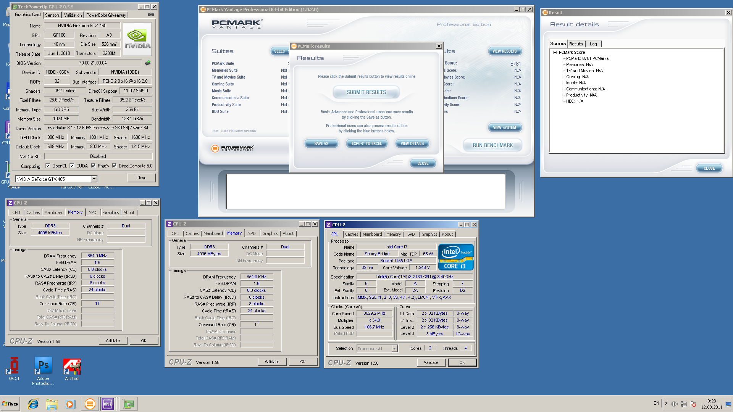Viewport: 733px width, 412px height.
Task: Click View Details button
Action: (x=412, y=144)
